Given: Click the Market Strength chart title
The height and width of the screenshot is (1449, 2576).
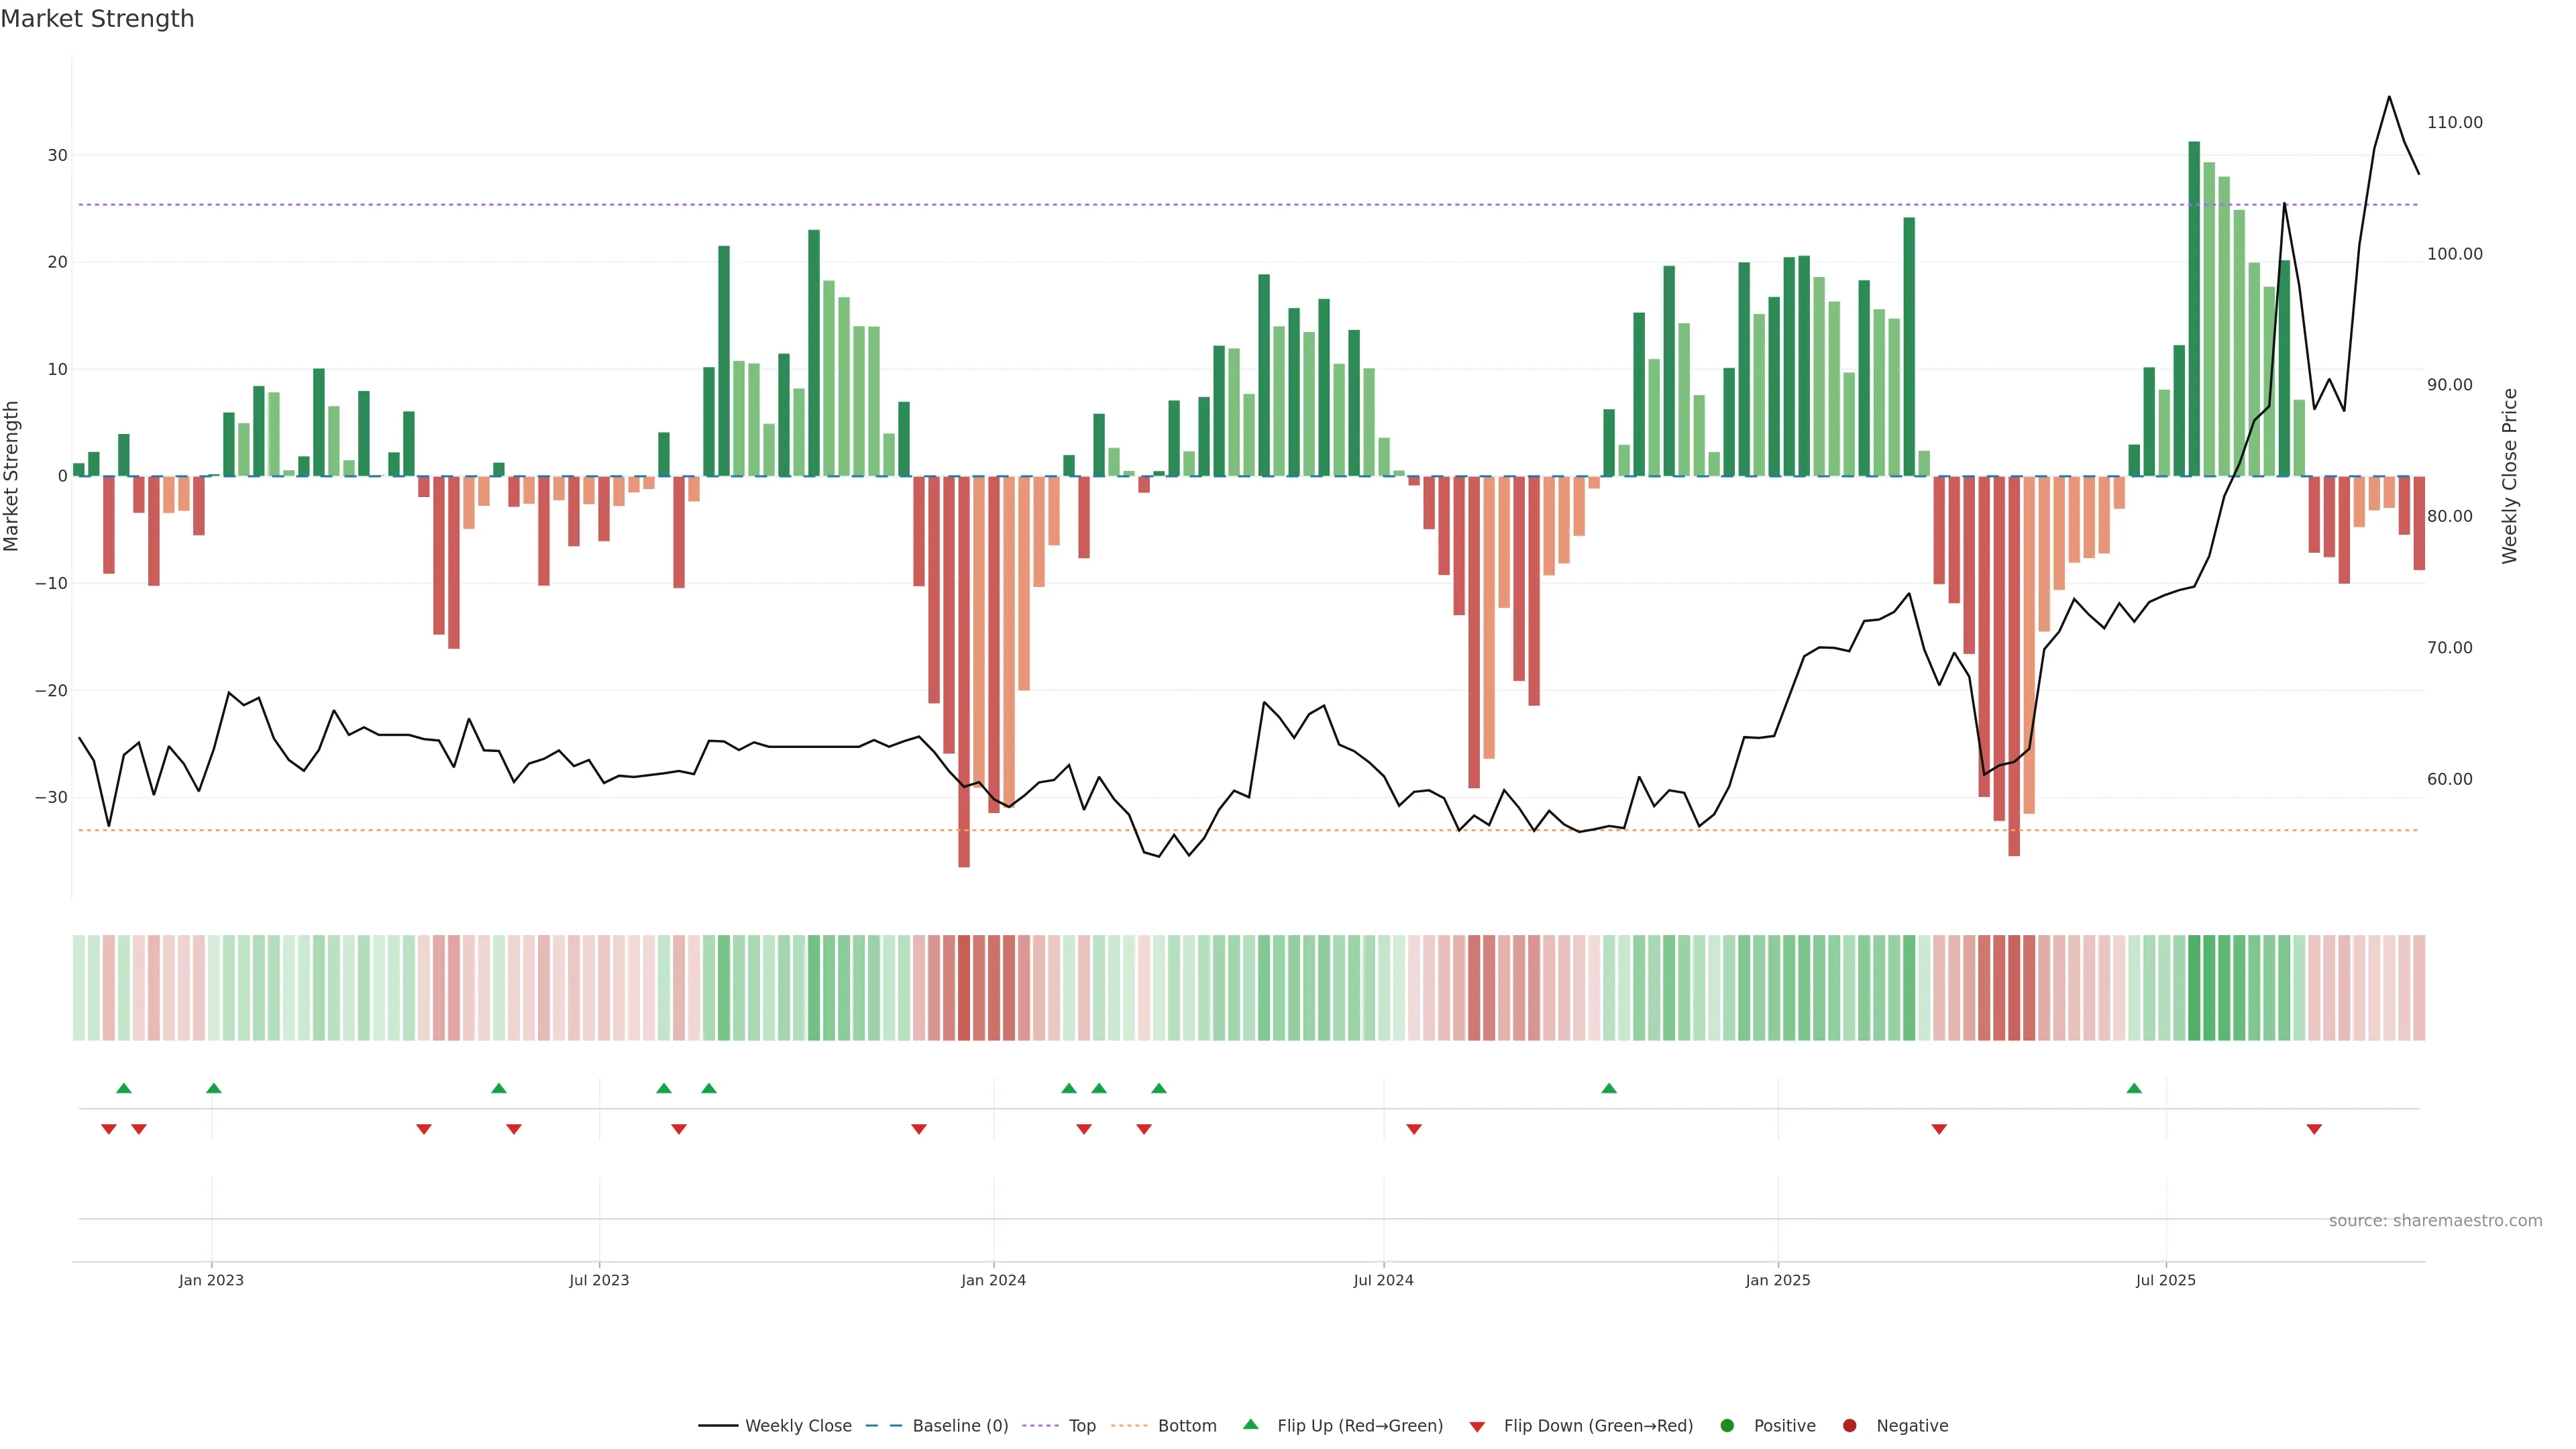Looking at the screenshot, I should [97, 19].
